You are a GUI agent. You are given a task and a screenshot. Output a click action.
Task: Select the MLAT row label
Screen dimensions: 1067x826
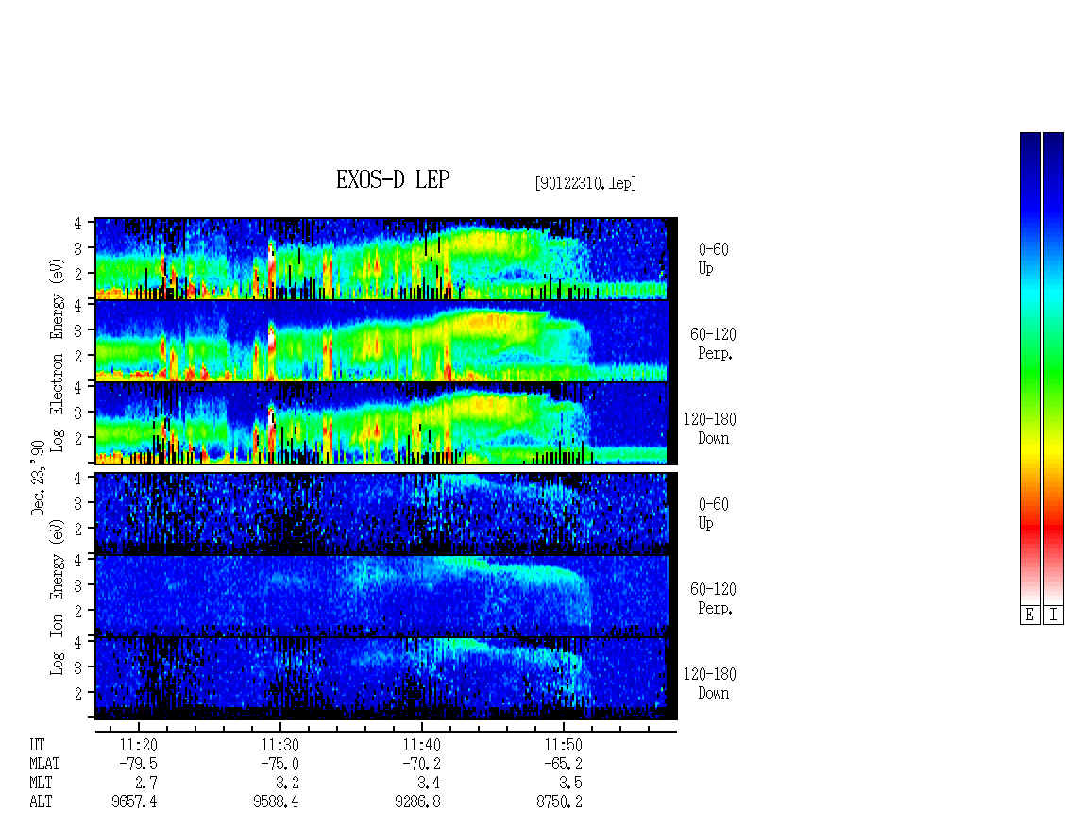(x=44, y=764)
